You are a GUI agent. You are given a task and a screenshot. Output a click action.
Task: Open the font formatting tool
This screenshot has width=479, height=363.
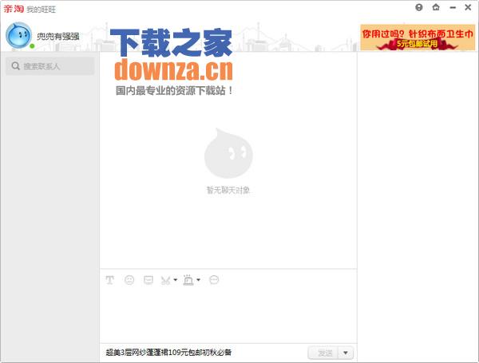(x=110, y=280)
